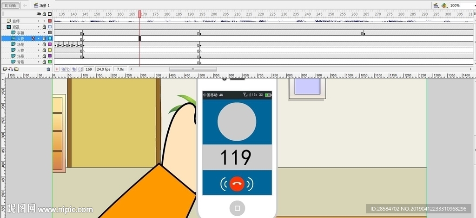This screenshot has height=218, width=476.
Task: Click the phone's round home button
Action: (238, 208)
